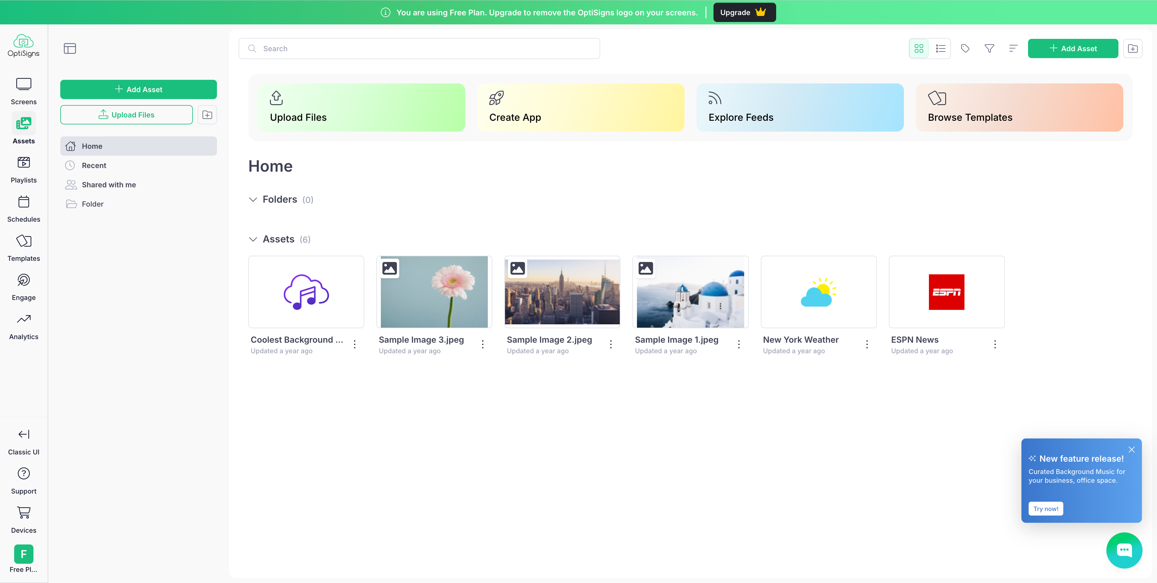Toggle the sidebar panel visibility
1157x583 pixels.
coord(70,48)
